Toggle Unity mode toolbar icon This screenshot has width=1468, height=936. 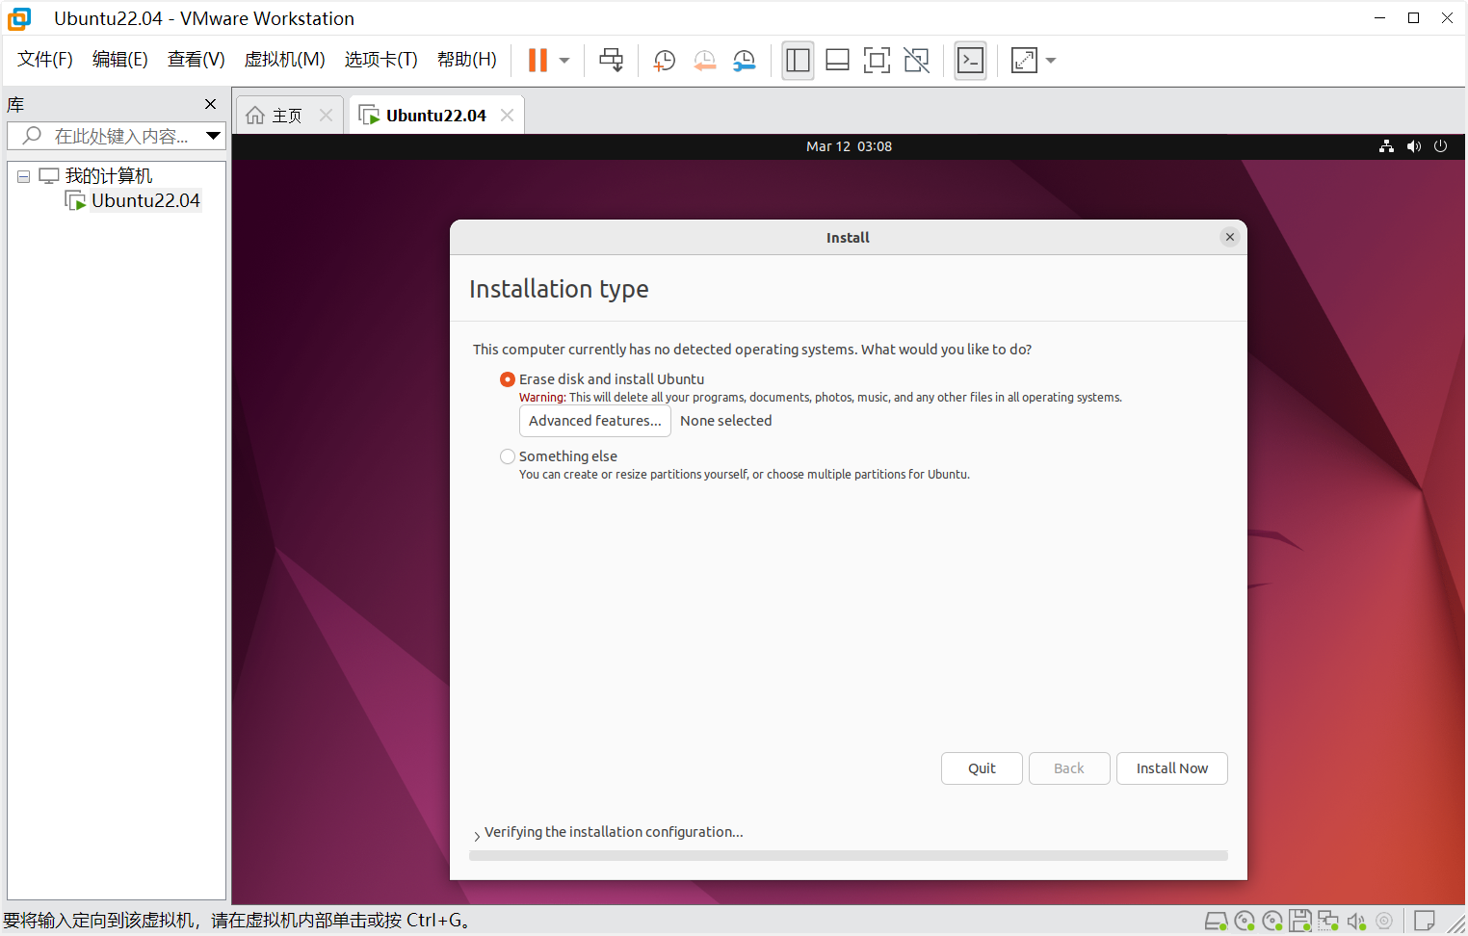[916, 61]
